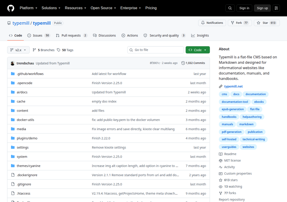This screenshot has width=287, height=202.
Task: Expand the Resources menu
Action: (75, 8)
